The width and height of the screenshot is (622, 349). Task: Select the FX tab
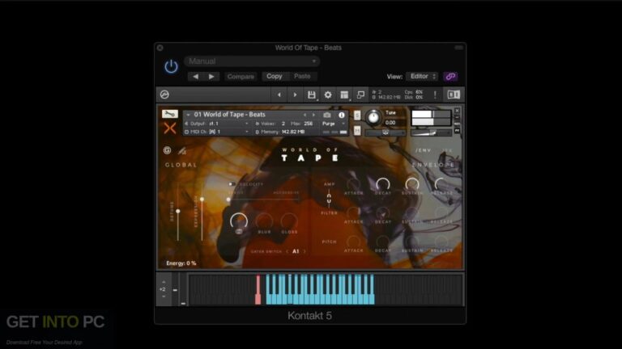pos(447,150)
